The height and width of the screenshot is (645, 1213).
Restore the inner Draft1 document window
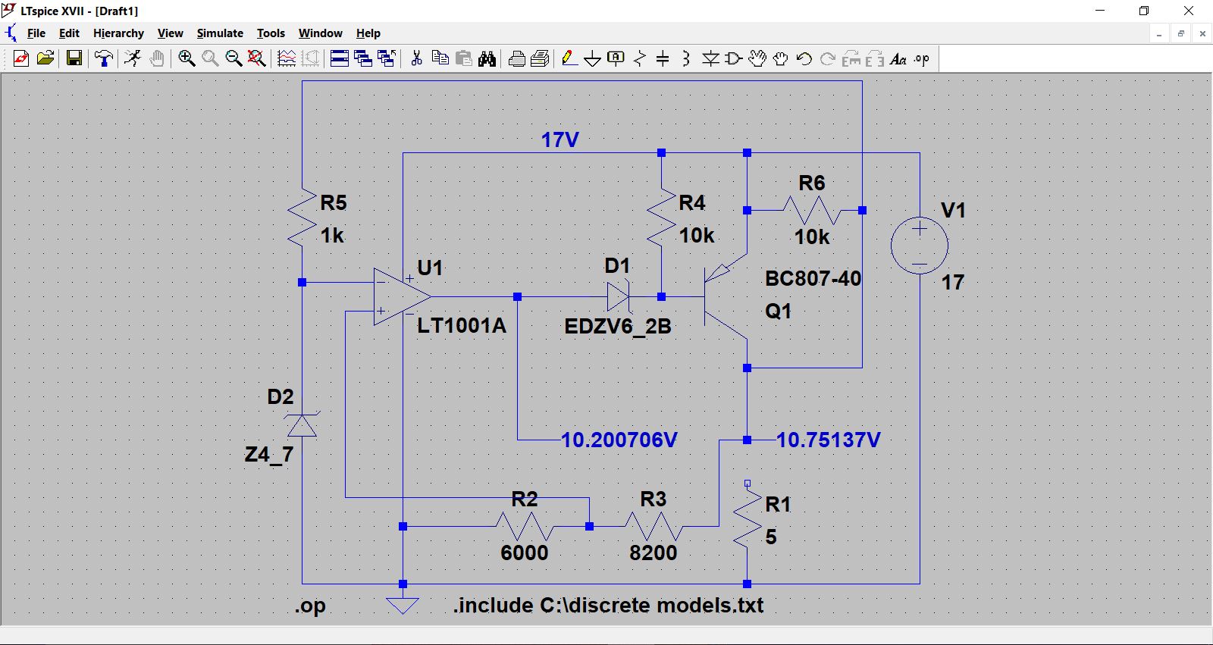tap(1181, 33)
